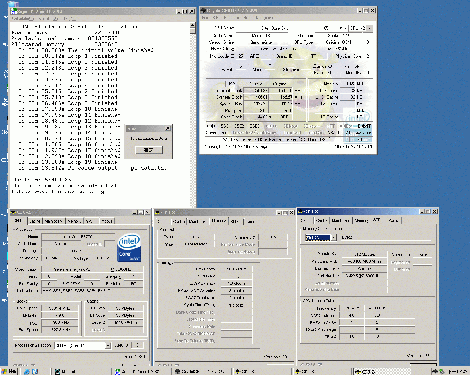Open the About menu in Super PI
The width and height of the screenshot is (470, 375).
point(48,18)
